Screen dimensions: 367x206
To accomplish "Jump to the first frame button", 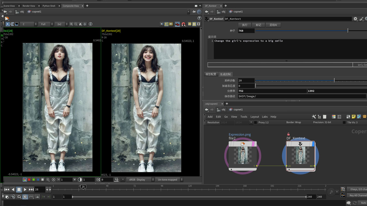I will (7, 189).
